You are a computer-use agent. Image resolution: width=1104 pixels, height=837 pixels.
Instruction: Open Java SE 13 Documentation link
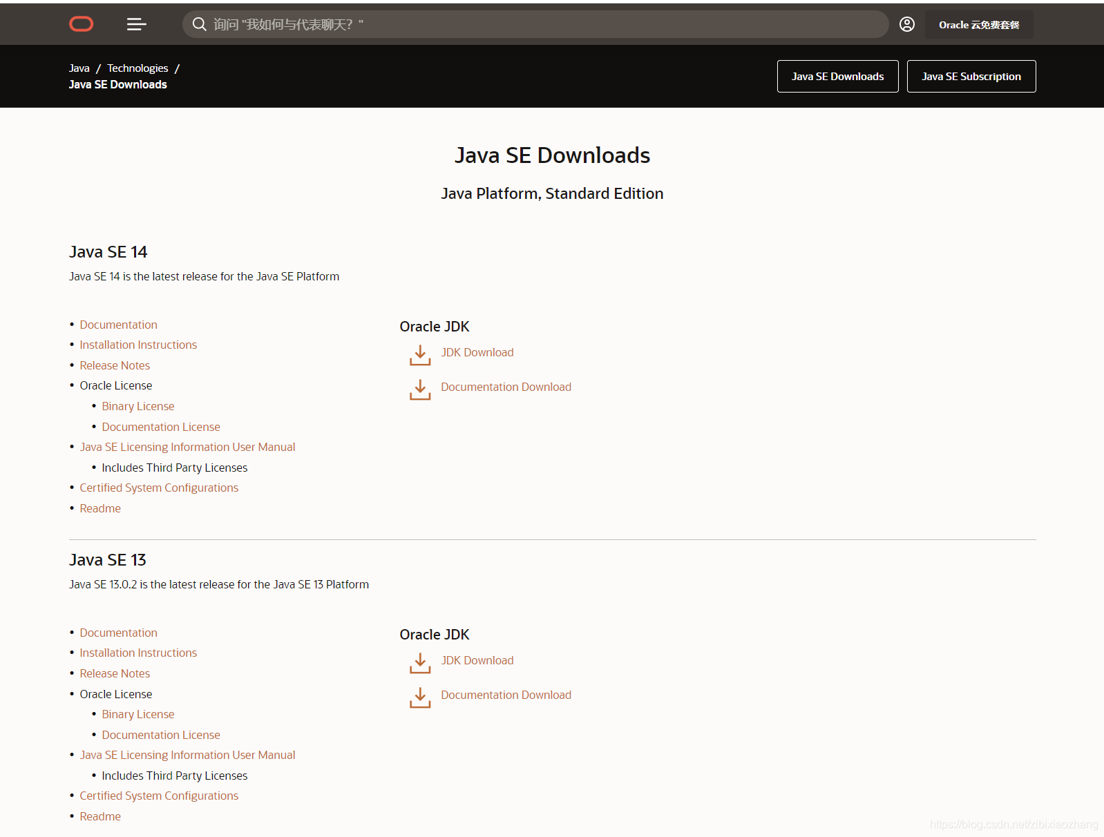click(x=118, y=633)
